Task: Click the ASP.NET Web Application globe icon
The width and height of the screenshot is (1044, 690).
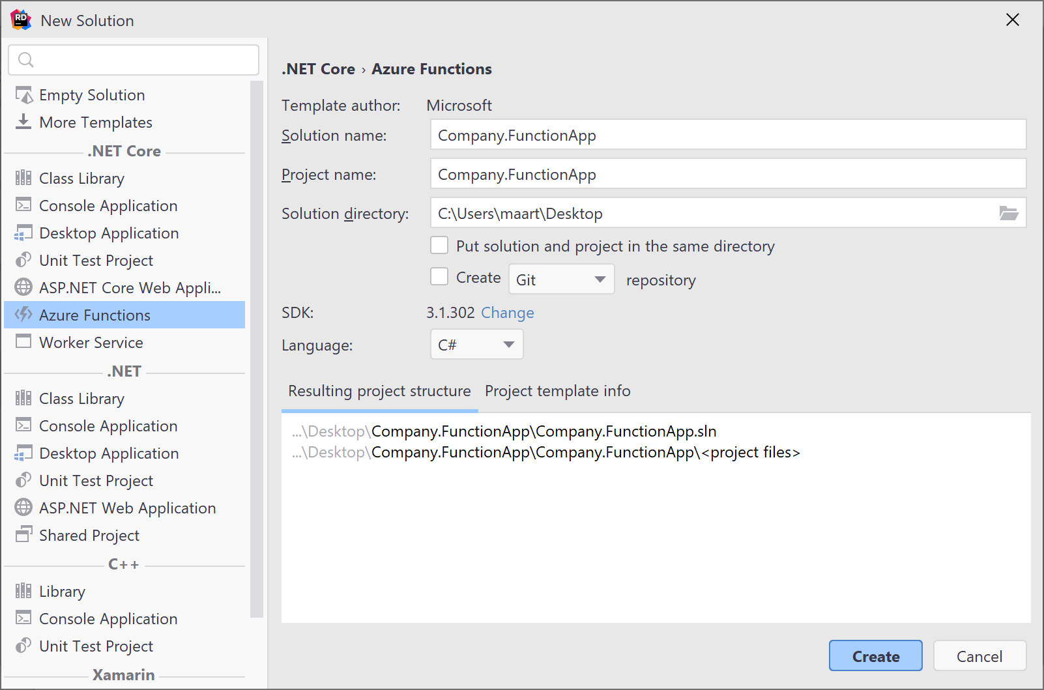Action: 23,508
